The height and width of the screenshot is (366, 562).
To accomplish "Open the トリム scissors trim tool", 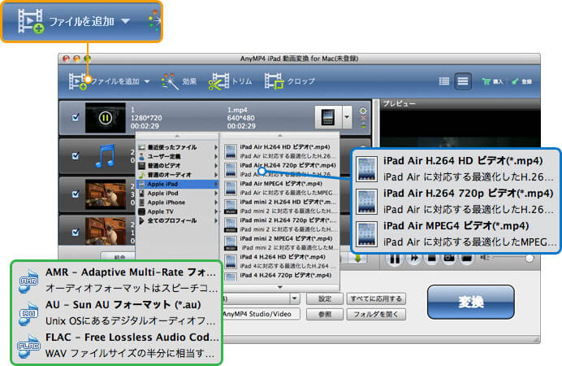I will pyautogui.click(x=218, y=81).
